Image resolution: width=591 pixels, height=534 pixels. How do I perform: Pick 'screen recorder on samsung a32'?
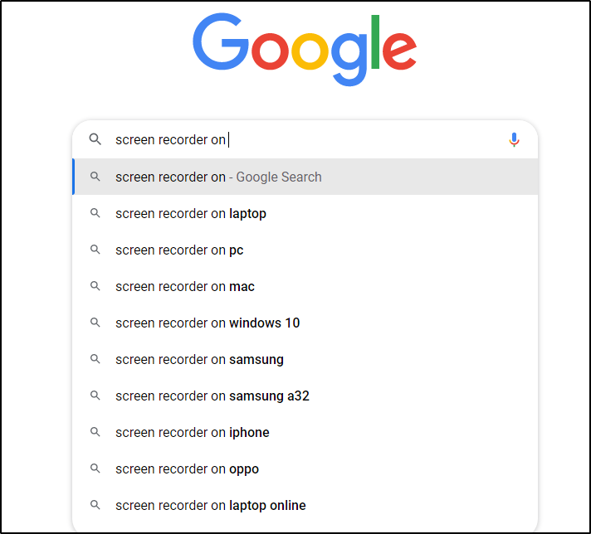(212, 396)
